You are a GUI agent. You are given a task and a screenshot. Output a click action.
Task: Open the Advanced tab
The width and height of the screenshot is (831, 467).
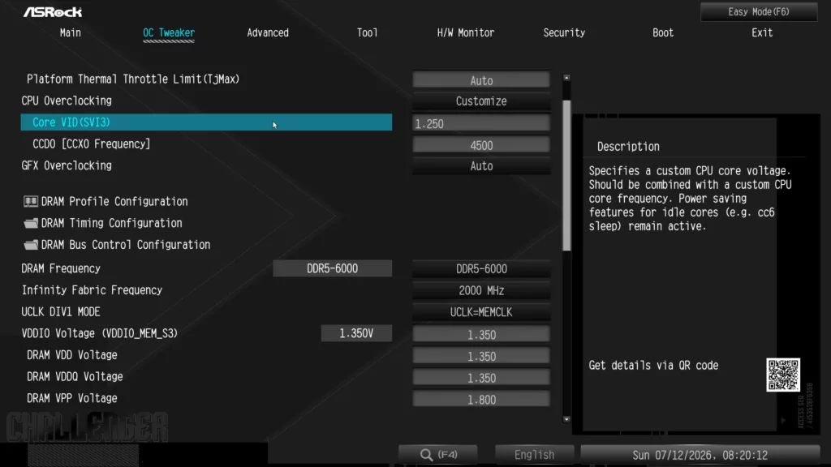click(x=268, y=32)
